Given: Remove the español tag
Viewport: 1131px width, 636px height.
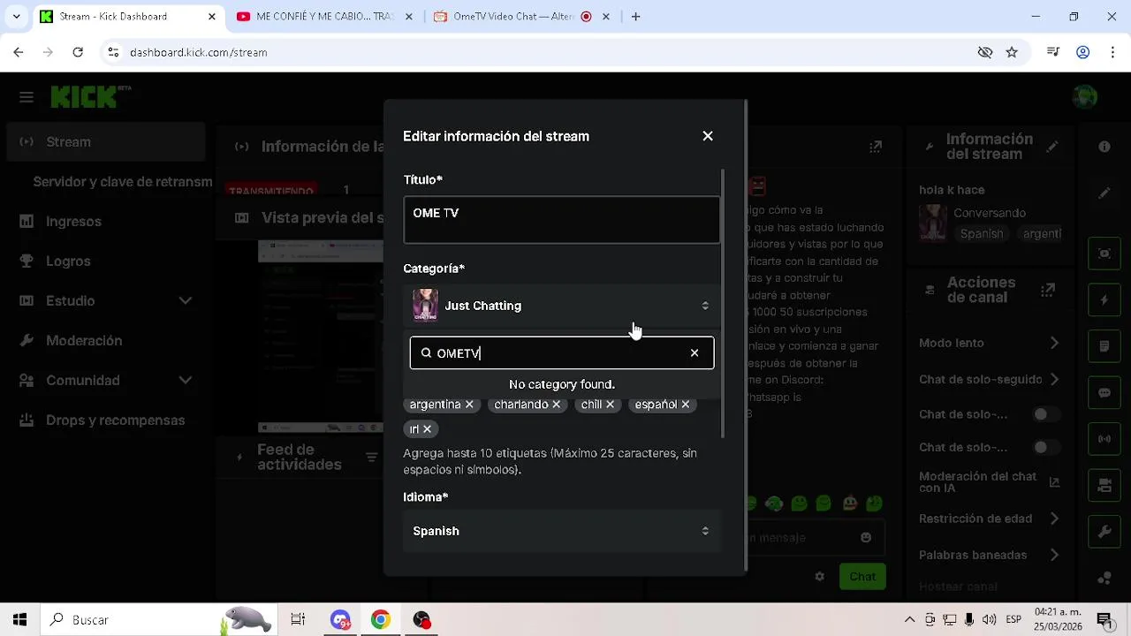Looking at the screenshot, I should pos(685,405).
